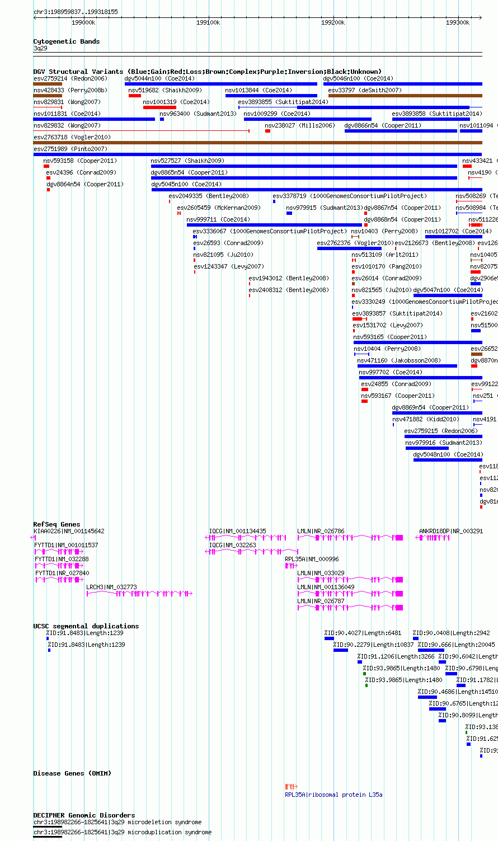498x841 pixels.
Task: Open the RefSeq Genes track title
Action: [x=57, y=524]
